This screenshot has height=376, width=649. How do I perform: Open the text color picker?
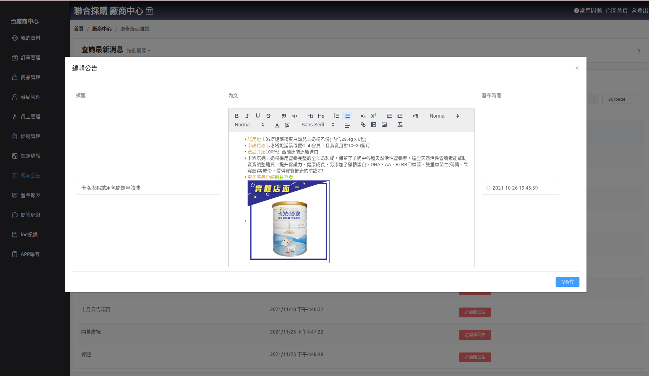(277, 125)
